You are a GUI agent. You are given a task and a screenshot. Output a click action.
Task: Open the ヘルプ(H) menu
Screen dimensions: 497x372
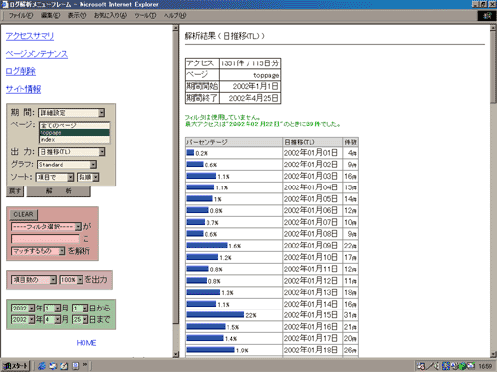tap(175, 15)
